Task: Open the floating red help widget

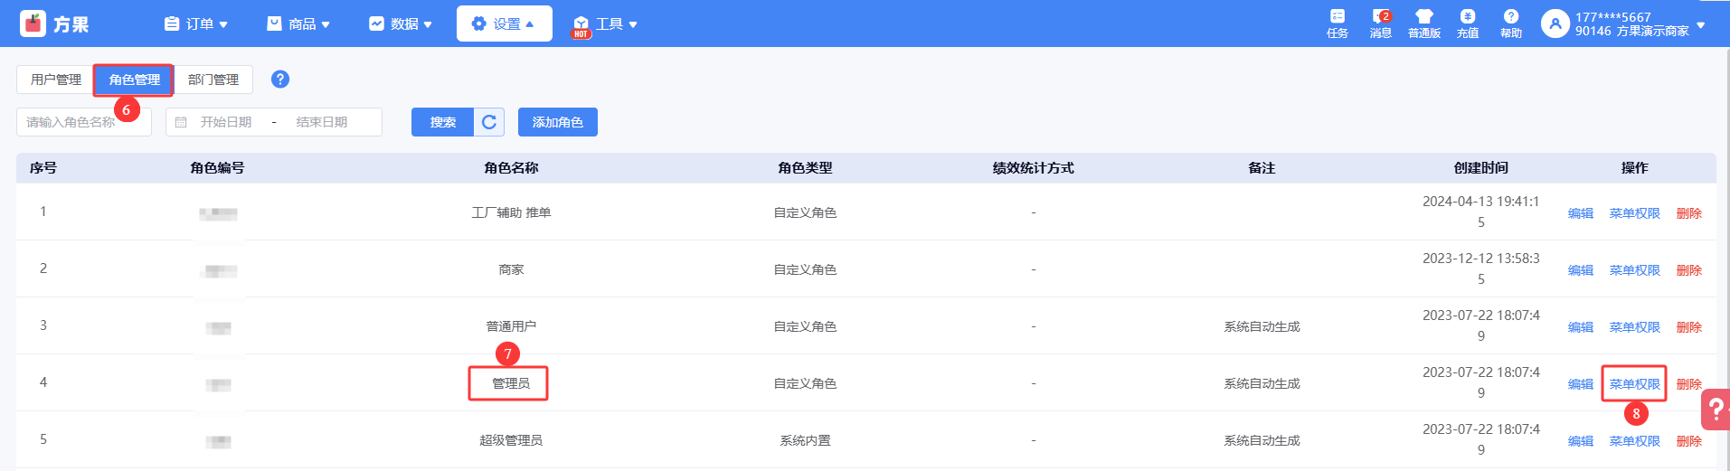Action: [x=1716, y=410]
